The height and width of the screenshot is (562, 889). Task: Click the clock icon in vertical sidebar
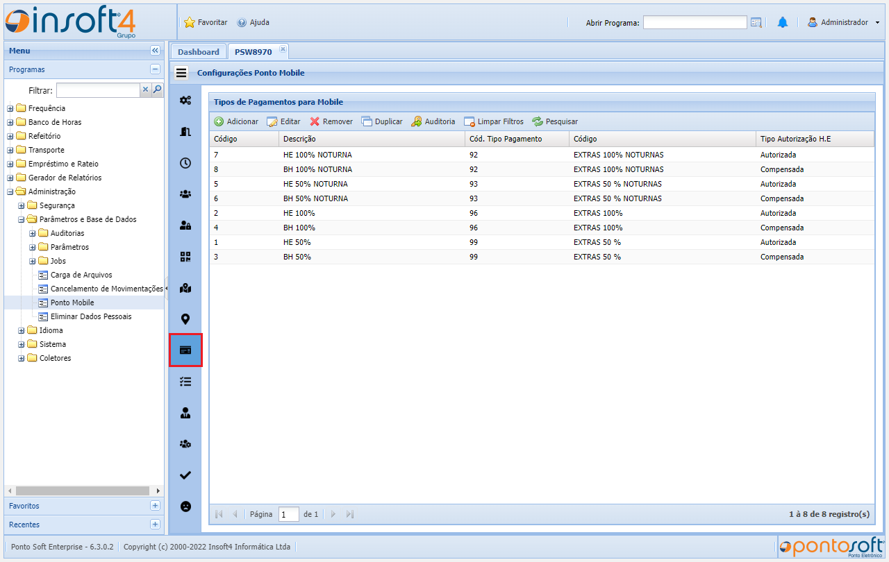coord(185,163)
